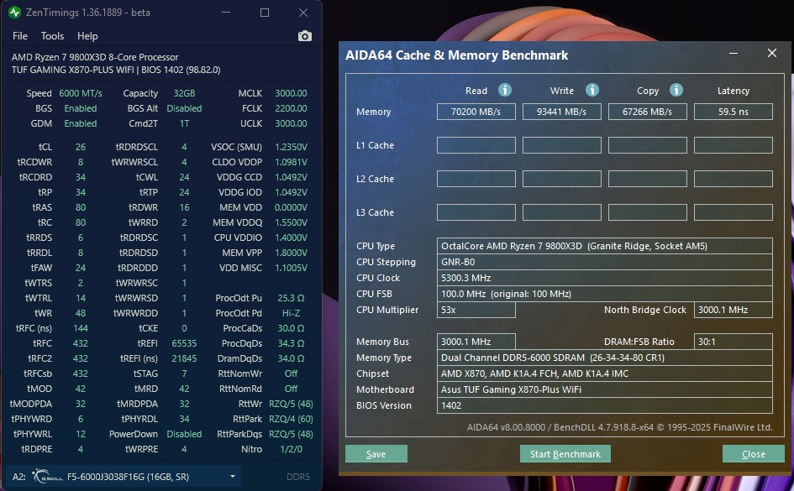Screen dimensions: 794x491
Task: Click the CPU Type field value
Action: tap(605, 246)
